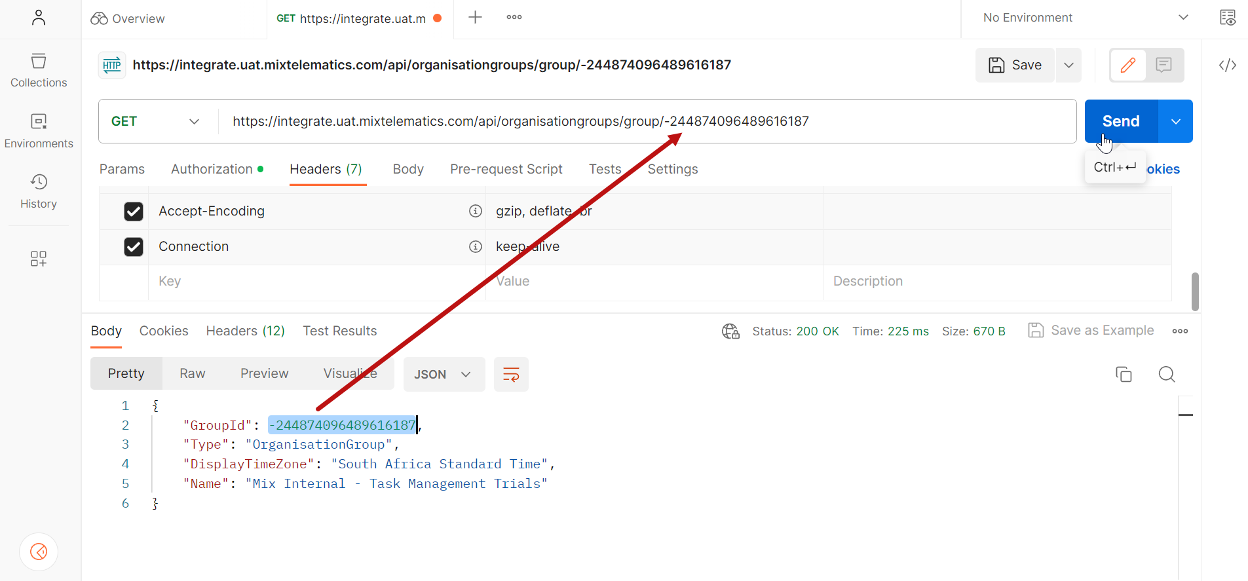Click the comments icon next to pencil
The height and width of the screenshot is (581, 1248).
[1164, 65]
